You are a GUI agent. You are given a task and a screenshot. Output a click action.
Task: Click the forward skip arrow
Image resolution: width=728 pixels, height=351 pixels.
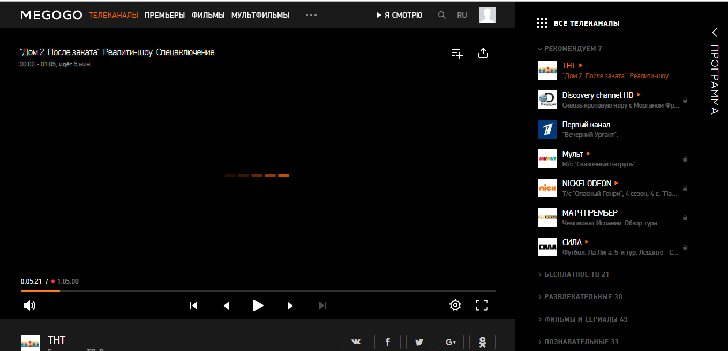(290, 306)
